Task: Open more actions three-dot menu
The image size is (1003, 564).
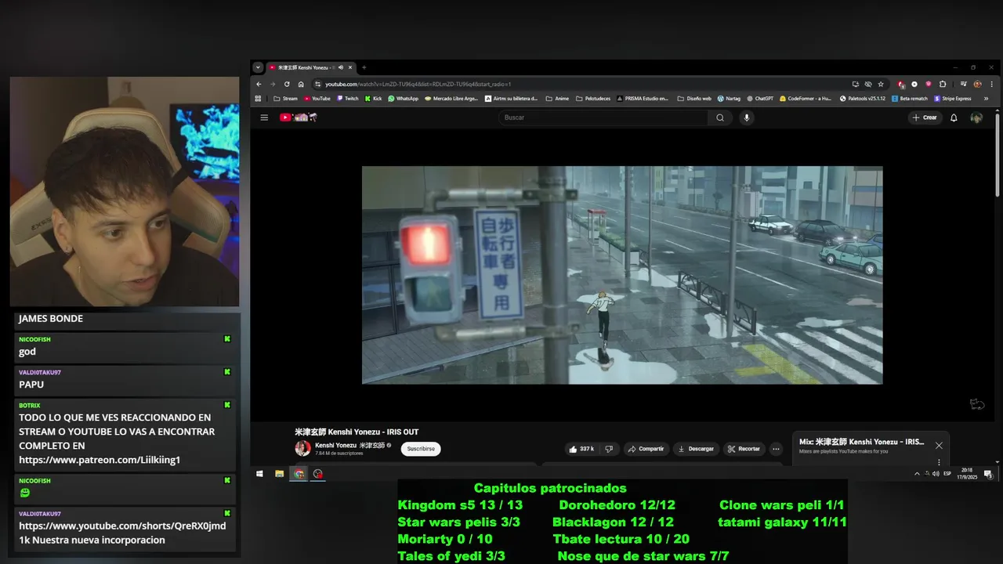Action: click(776, 449)
